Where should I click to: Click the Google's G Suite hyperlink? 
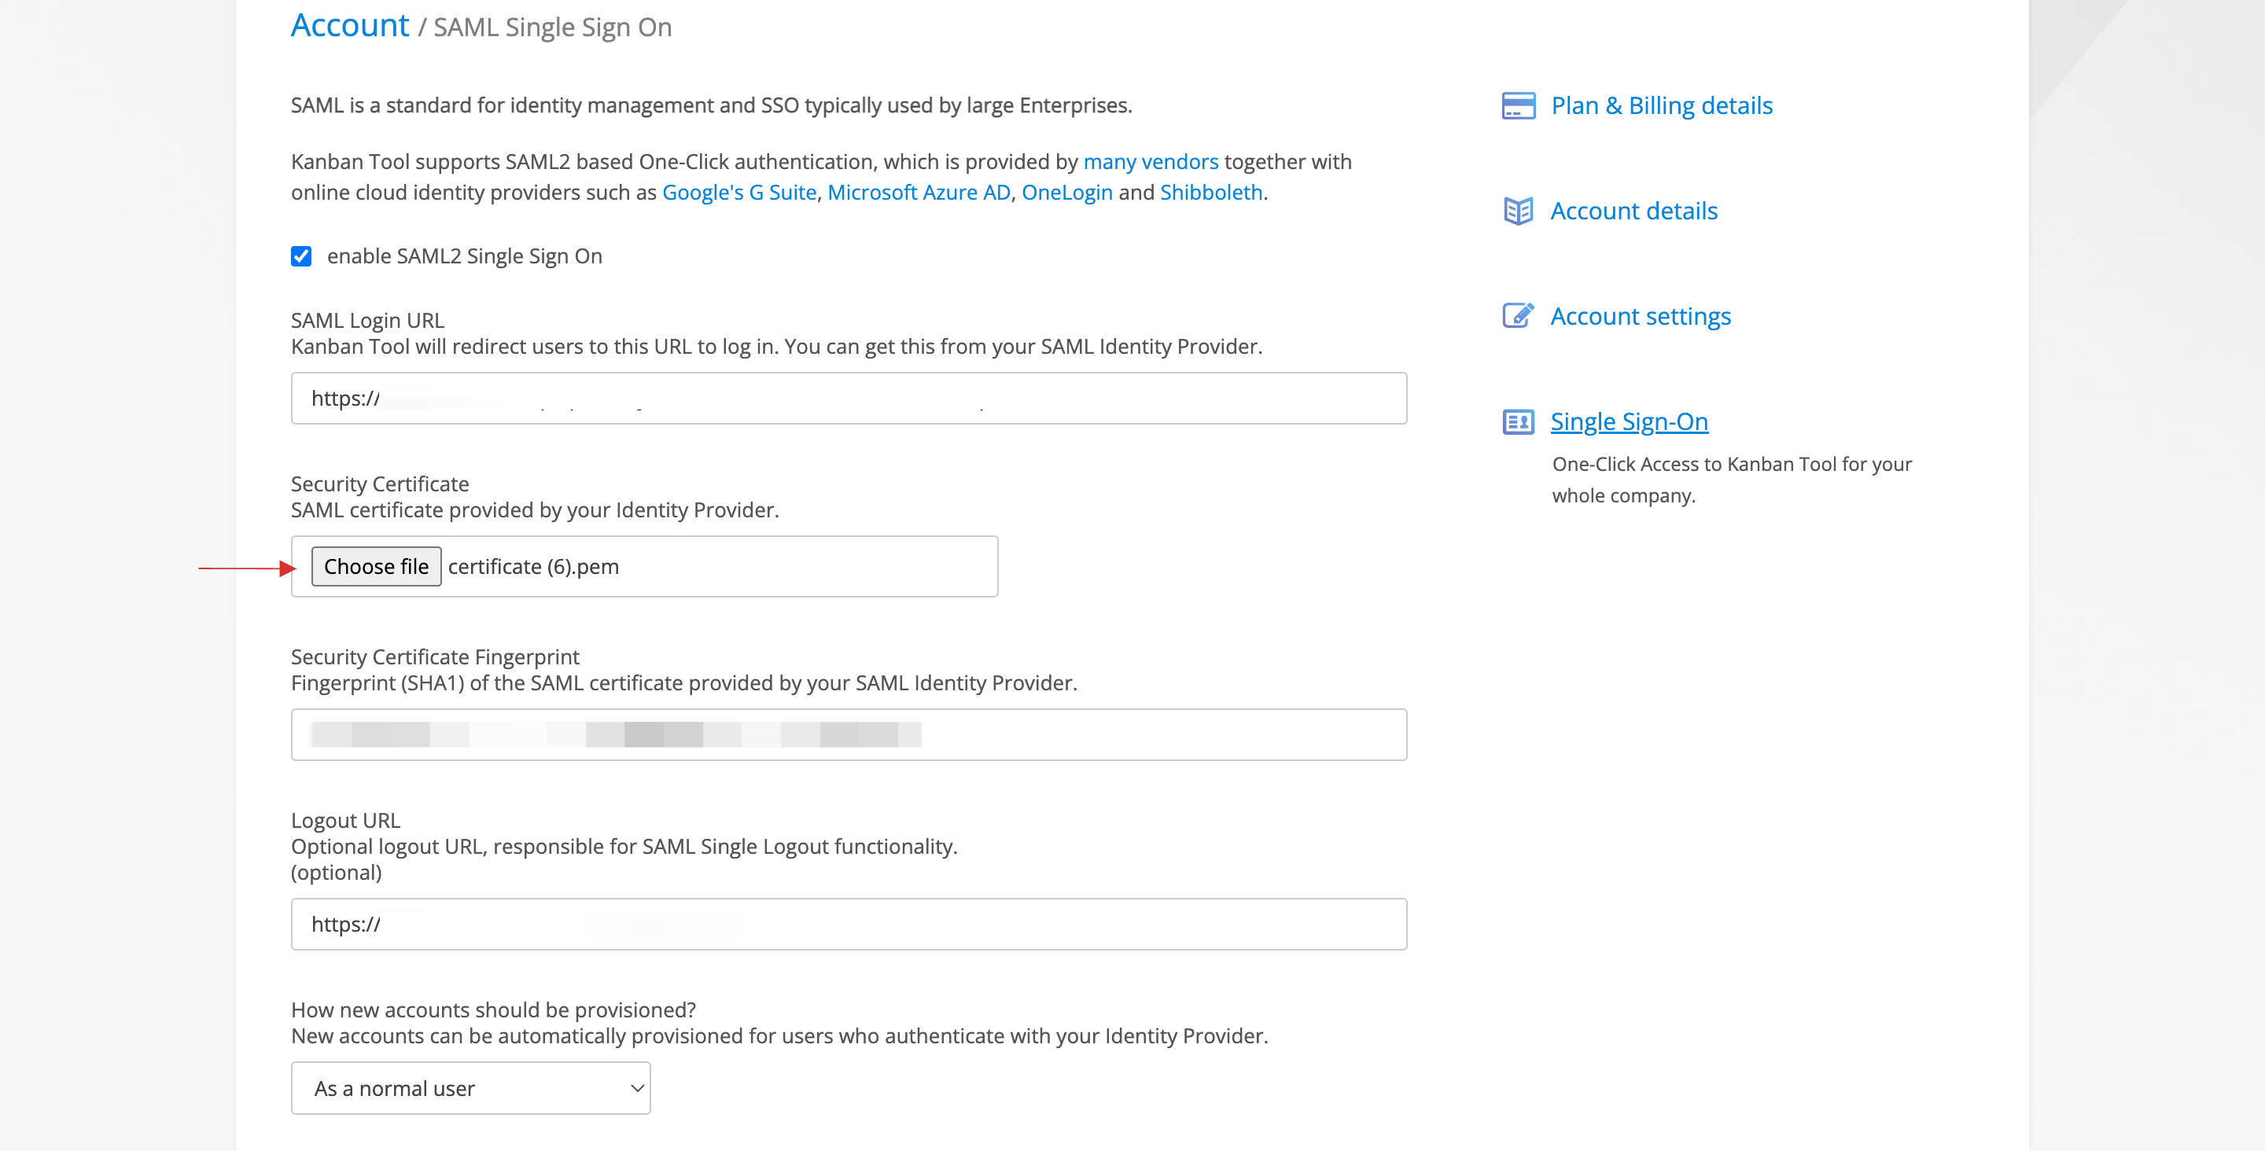[x=740, y=191]
